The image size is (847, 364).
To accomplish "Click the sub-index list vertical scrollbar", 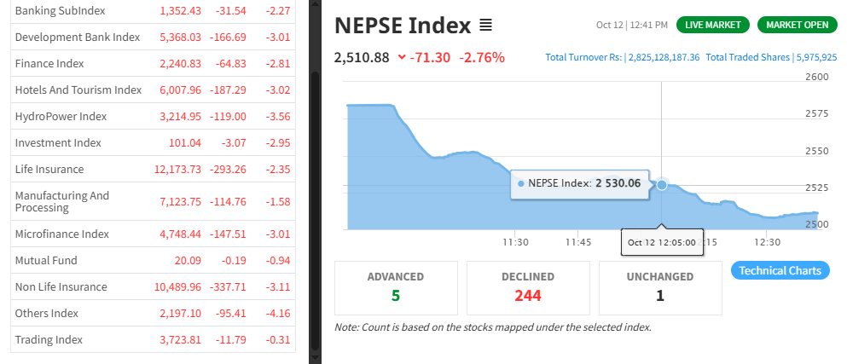I will click(314, 170).
